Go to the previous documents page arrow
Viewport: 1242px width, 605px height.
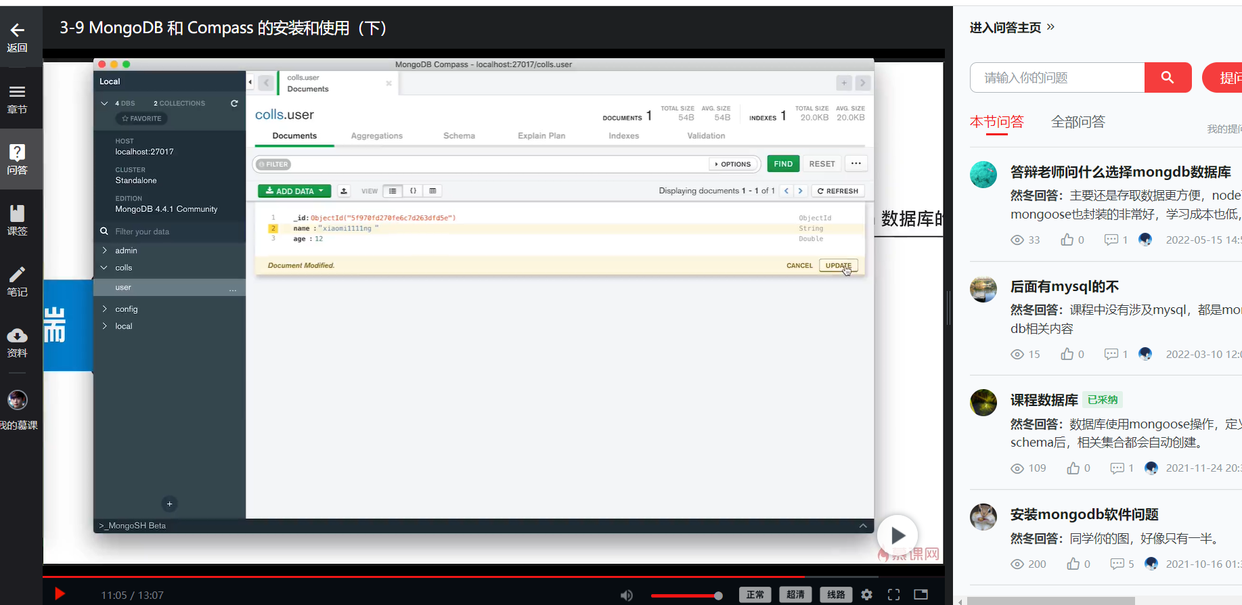click(x=786, y=191)
